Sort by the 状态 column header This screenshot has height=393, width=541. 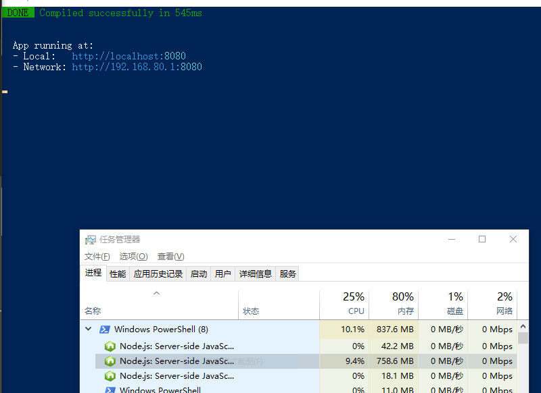click(279, 305)
